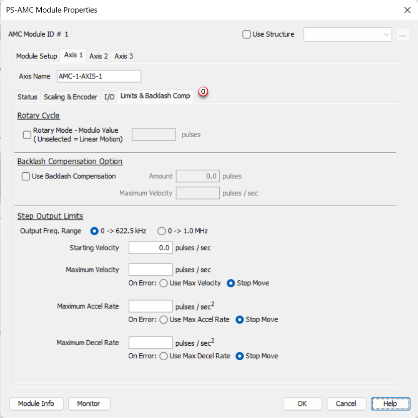Click the red error indicator beside Limits tab
The image size is (418, 418).
(x=204, y=92)
